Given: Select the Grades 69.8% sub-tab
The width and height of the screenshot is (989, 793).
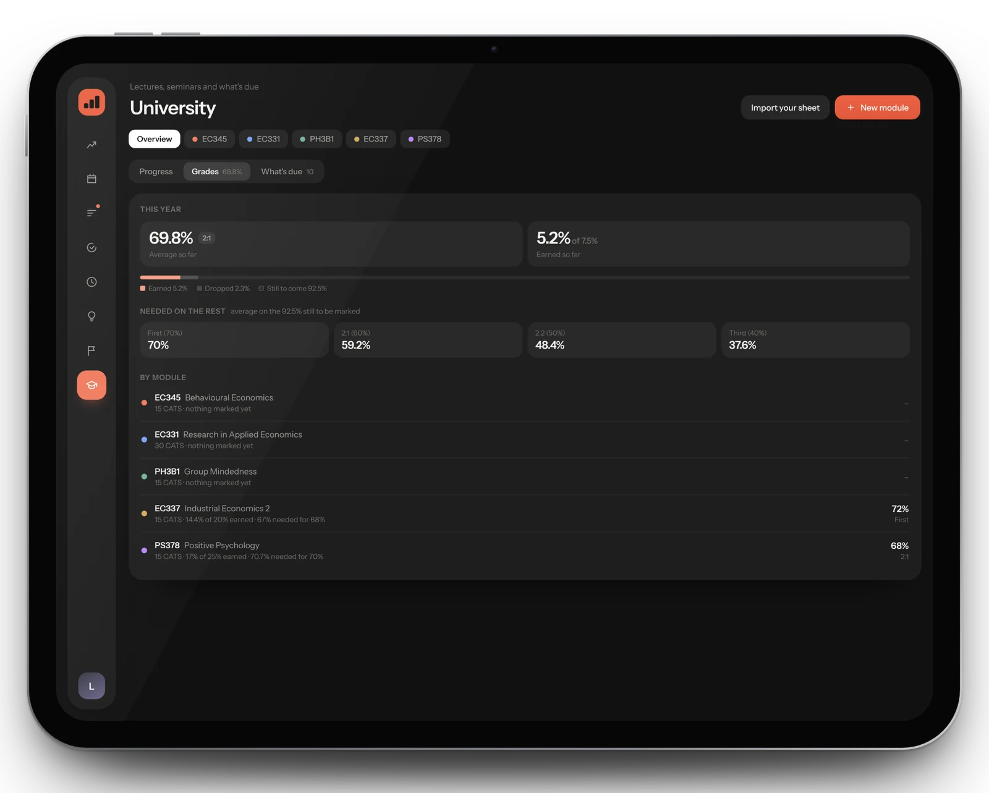Looking at the screenshot, I should pyautogui.click(x=216, y=171).
